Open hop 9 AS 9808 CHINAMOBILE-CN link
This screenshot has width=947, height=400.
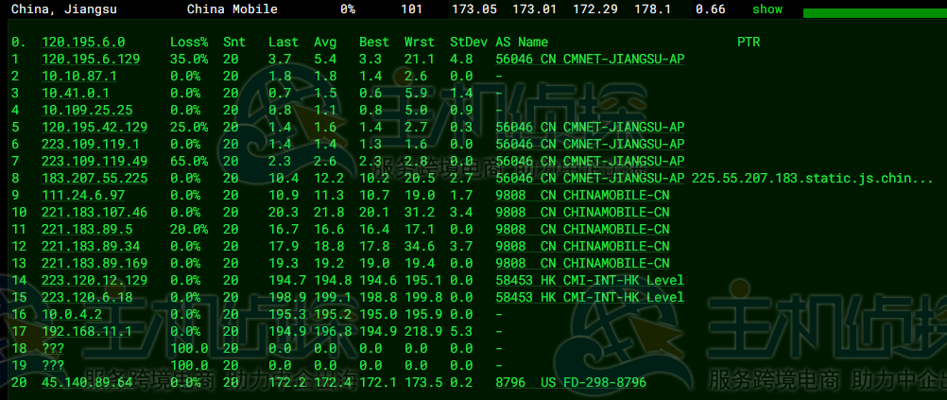click(582, 196)
